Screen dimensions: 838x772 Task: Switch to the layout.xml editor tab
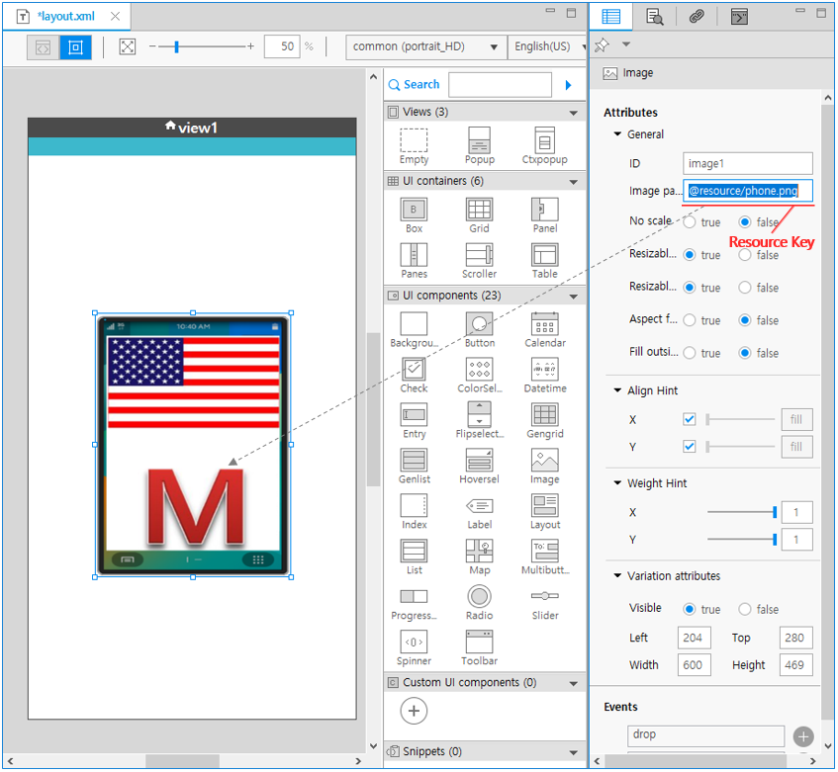[67, 17]
